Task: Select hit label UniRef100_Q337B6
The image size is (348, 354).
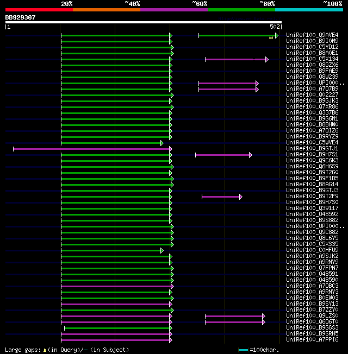Action: coord(312,112)
